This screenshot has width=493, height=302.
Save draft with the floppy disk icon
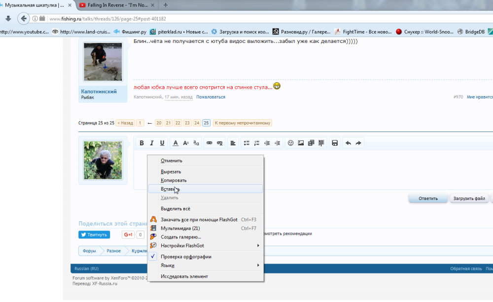point(335,143)
